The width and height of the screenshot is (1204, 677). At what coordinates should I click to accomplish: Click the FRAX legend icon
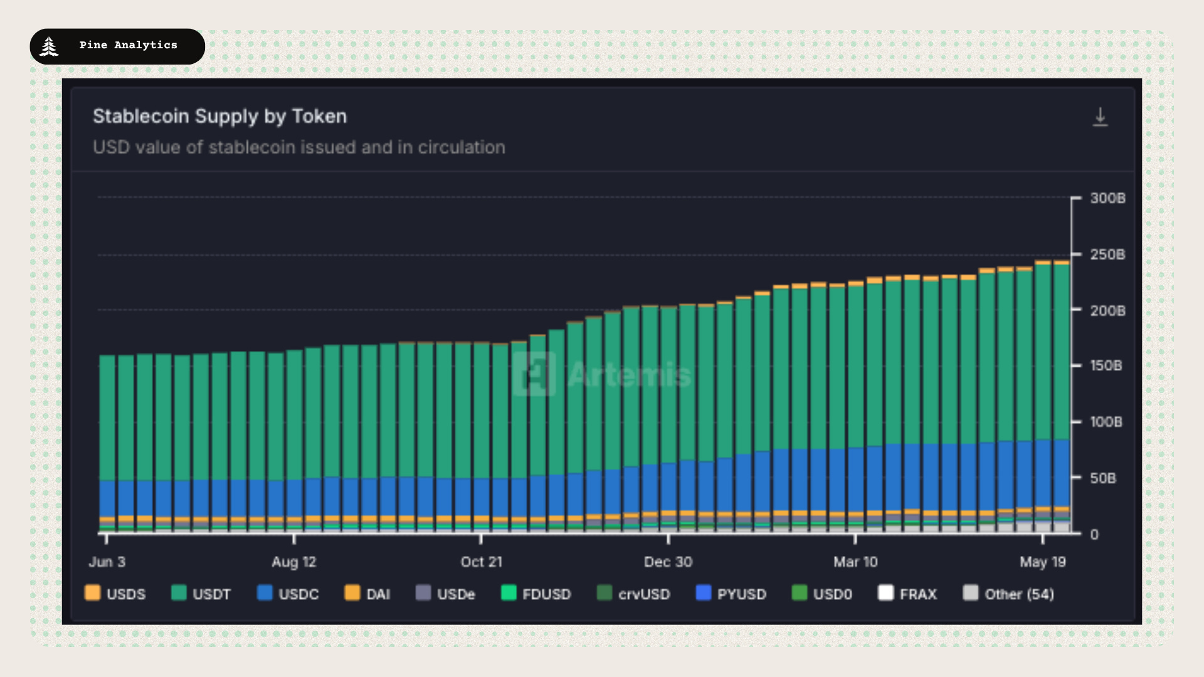tap(885, 593)
